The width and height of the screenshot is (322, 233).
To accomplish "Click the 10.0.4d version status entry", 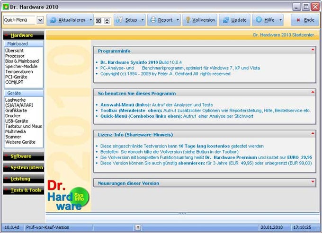I will coord(12,227).
